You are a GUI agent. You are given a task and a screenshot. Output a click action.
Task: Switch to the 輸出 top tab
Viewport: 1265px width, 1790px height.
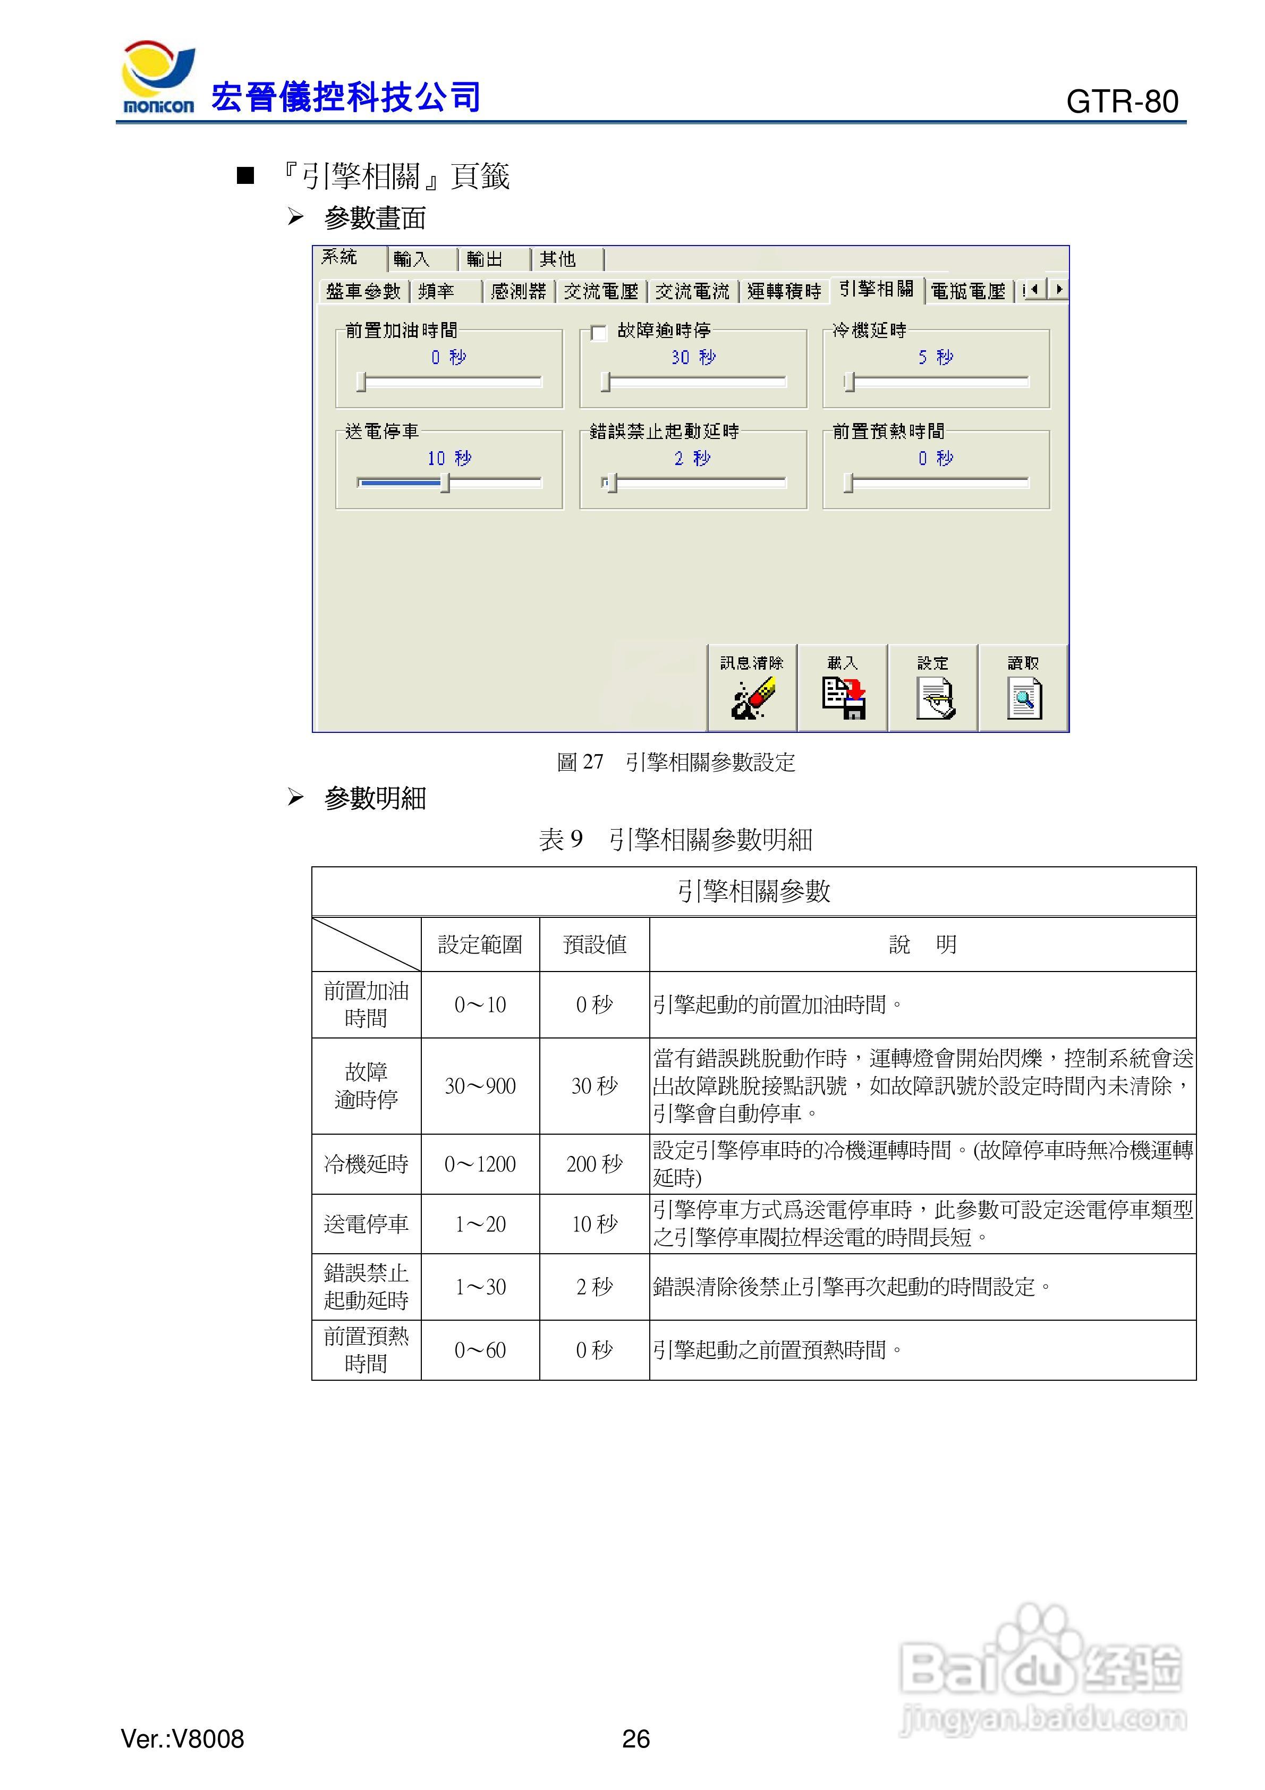point(485,259)
